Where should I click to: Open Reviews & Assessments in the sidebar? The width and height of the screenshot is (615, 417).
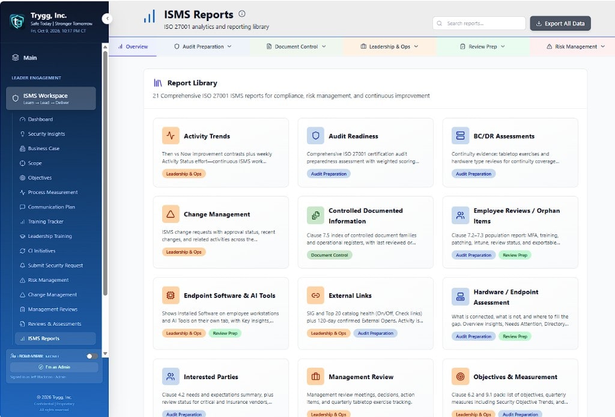pyautogui.click(x=55, y=324)
